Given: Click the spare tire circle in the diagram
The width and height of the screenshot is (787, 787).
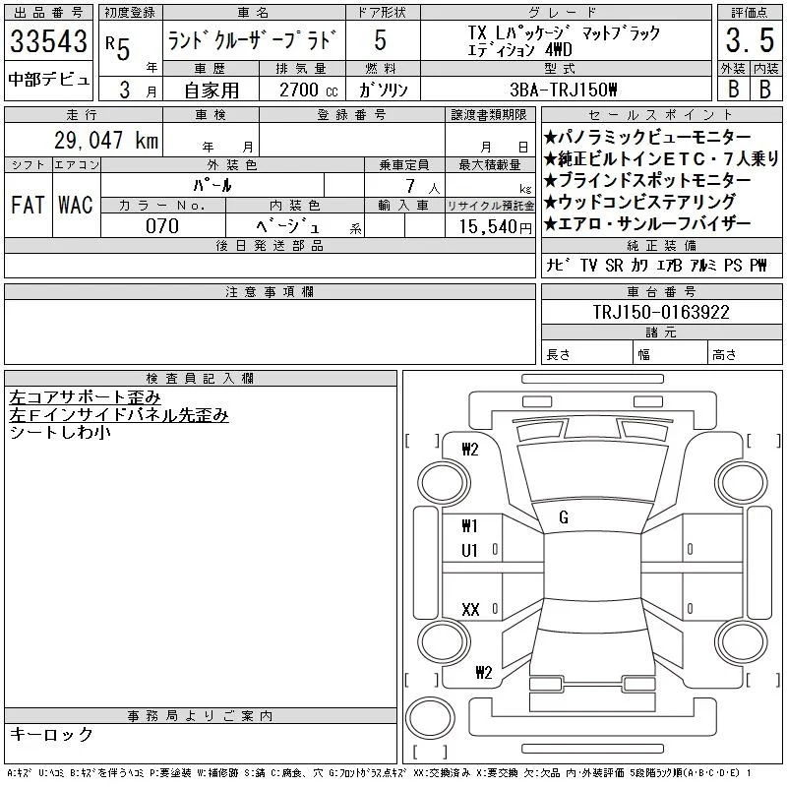Looking at the screenshot, I should tap(430, 717).
